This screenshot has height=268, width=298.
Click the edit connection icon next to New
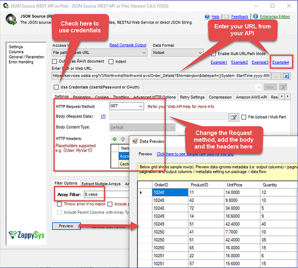283,87
